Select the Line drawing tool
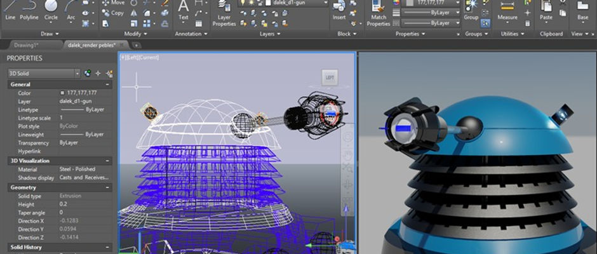Viewport: 597px width, 254px height. [10, 10]
